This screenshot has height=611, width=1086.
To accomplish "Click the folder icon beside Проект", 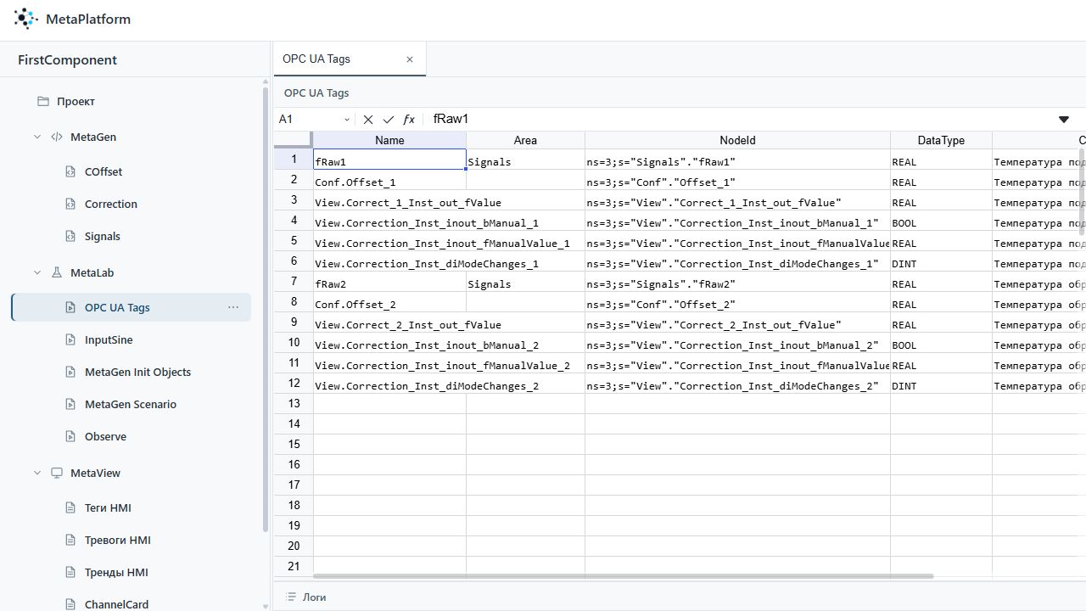I will pyautogui.click(x=43, y=101).
